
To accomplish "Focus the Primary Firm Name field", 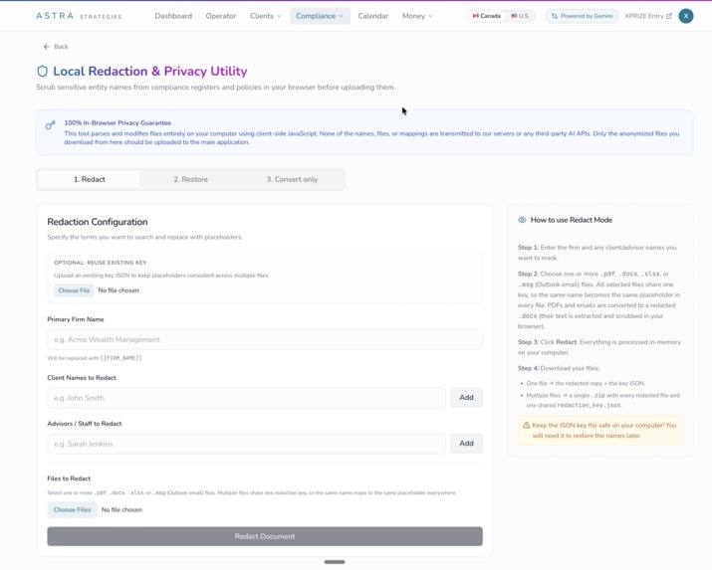I will 265,339.
